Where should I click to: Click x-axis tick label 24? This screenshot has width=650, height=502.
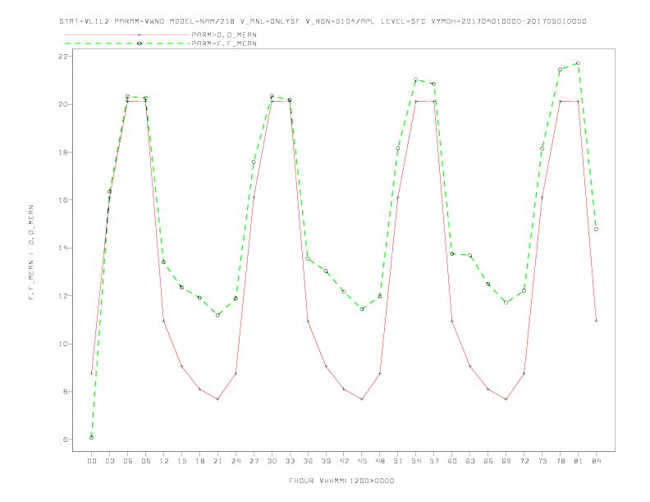pos(236,461)
